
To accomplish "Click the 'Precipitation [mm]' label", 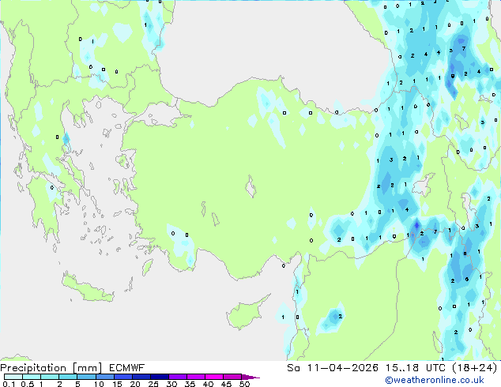I will coord(51,368).
